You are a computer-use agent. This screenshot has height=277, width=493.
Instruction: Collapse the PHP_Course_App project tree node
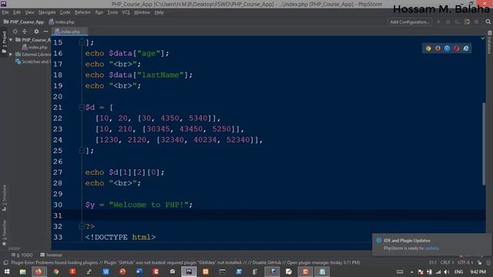pos(11,40)
